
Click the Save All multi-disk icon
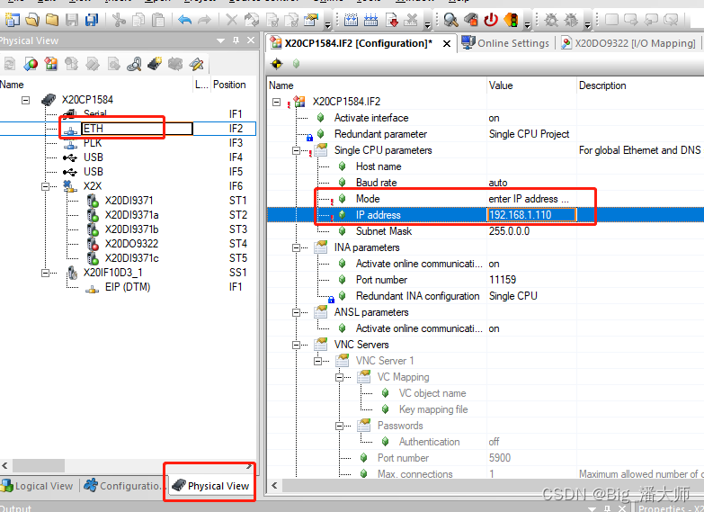[x=92, y=20]
